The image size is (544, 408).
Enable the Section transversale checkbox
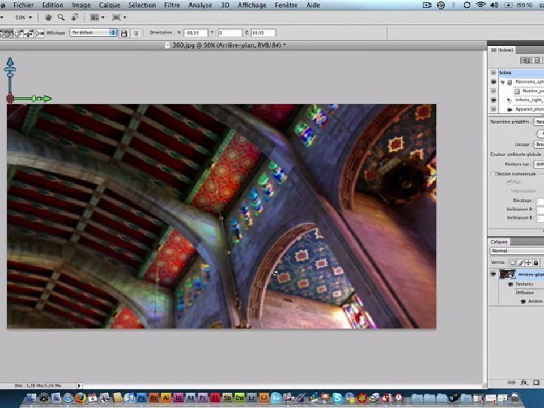tap(493, 174)
